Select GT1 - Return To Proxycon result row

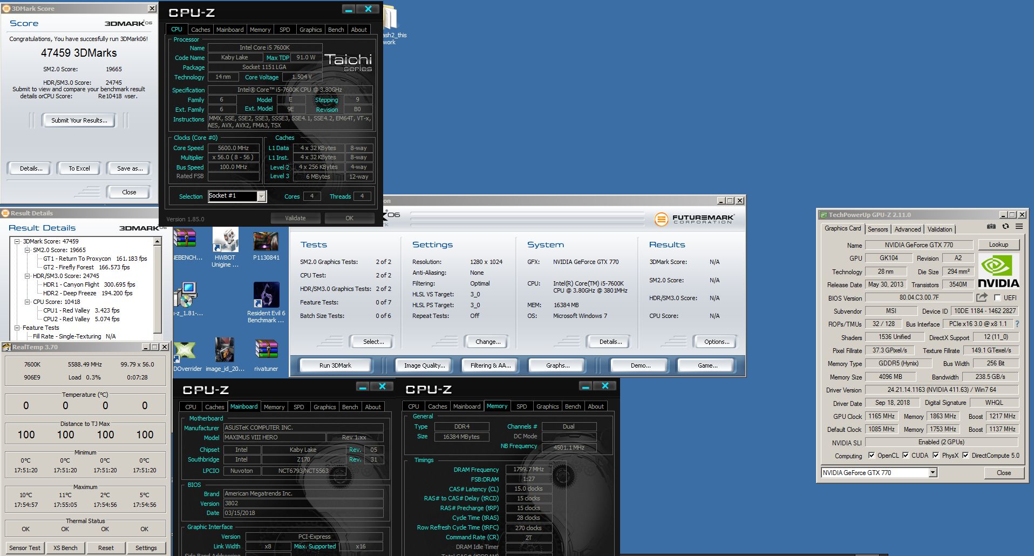pos(95,259)
